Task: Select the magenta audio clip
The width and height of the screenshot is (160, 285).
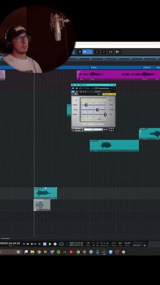Action: point(118,75)
